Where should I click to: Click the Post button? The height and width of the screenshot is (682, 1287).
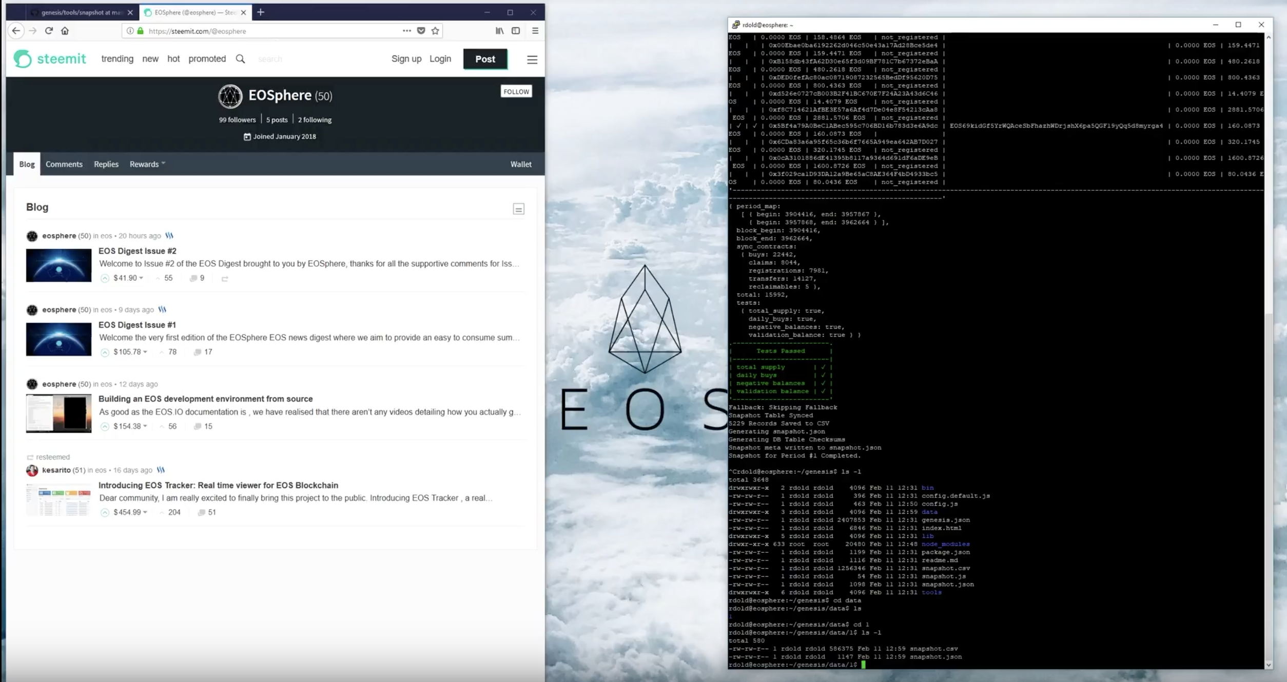(x=485, y=59)
